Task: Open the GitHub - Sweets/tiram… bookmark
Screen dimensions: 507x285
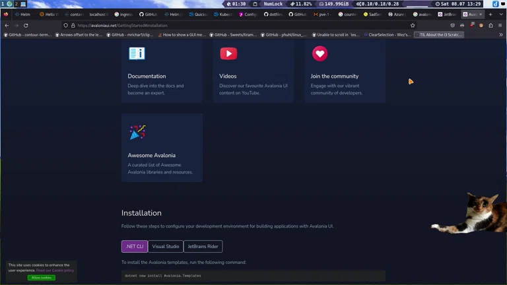Action: (233, 34)
